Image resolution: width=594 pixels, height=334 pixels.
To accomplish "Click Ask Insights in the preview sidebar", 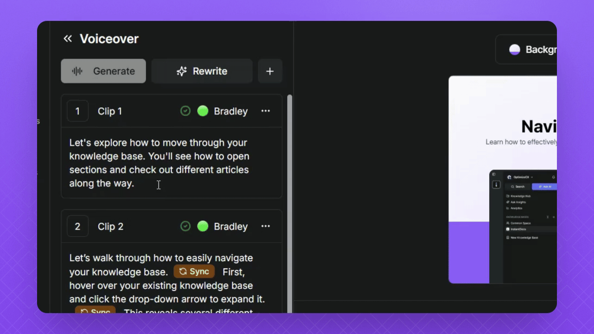I will pyautogui.click(x=517, y=202).
